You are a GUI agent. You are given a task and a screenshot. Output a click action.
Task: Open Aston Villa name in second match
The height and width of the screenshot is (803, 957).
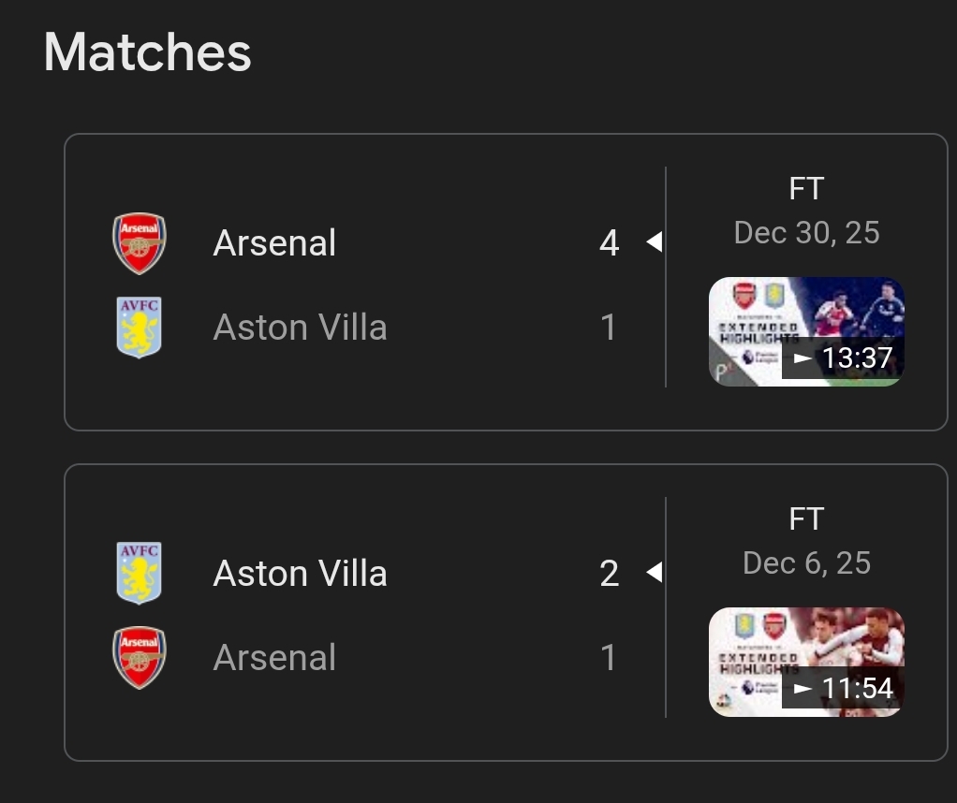[x=301, y=573]
